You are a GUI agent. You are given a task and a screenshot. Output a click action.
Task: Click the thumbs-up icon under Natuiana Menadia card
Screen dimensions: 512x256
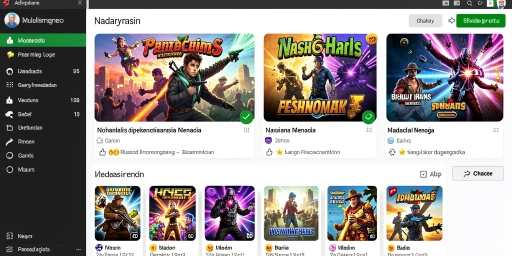[269, 152]
